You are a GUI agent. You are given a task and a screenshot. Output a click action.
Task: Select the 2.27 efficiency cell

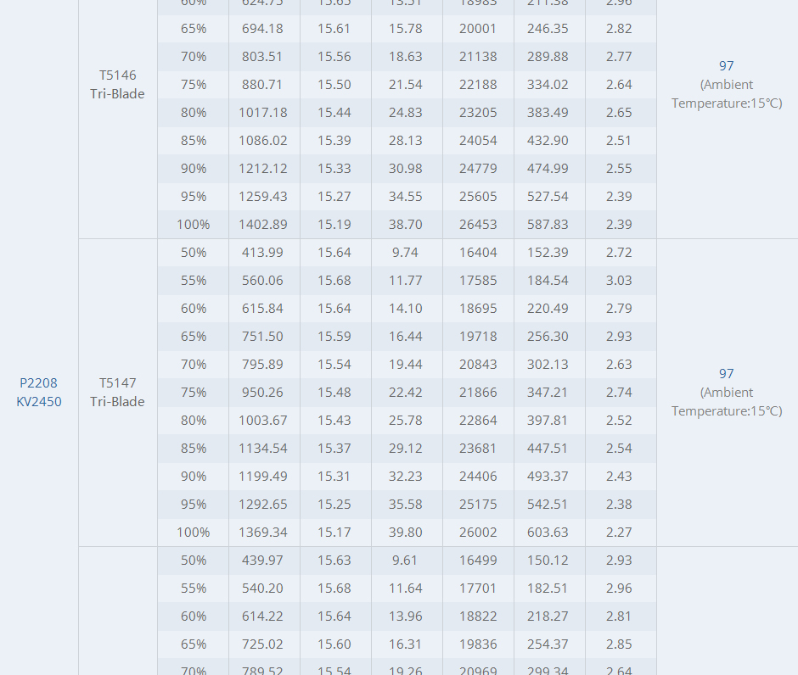pos(619,532)
